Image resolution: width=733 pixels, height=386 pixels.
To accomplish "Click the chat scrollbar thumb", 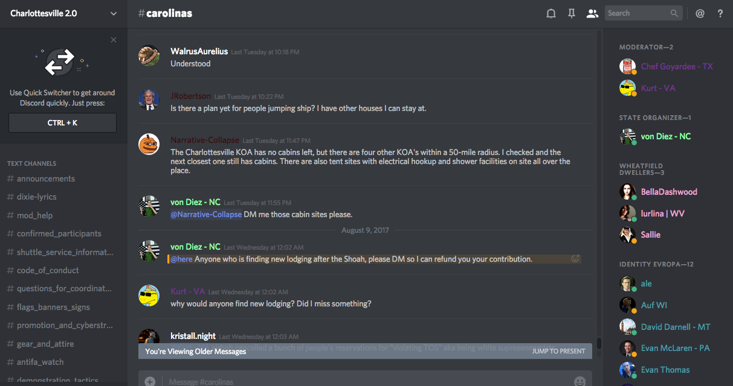I will [599, 343].
